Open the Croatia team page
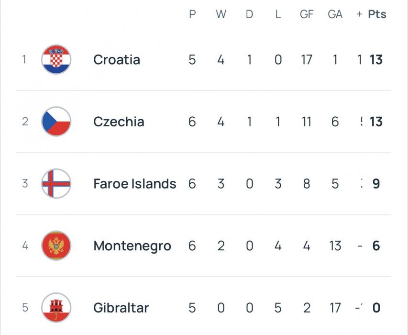The height and width of the screenshot is (335, 408). [117, 60]
